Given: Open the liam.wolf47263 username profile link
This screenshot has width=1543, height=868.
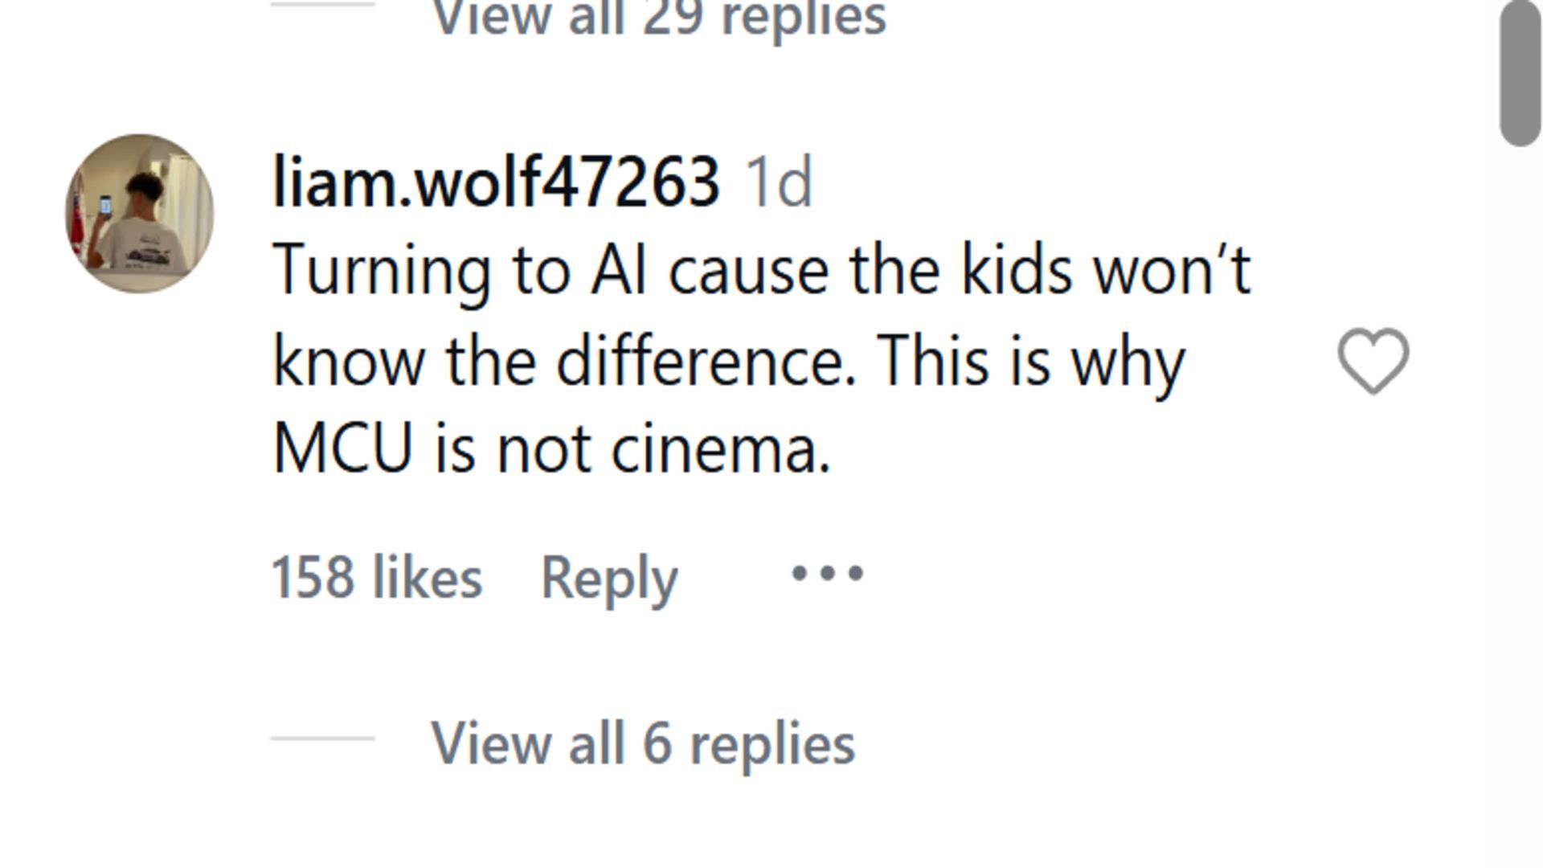Looking at the screenshot, I should pos(496,182).
